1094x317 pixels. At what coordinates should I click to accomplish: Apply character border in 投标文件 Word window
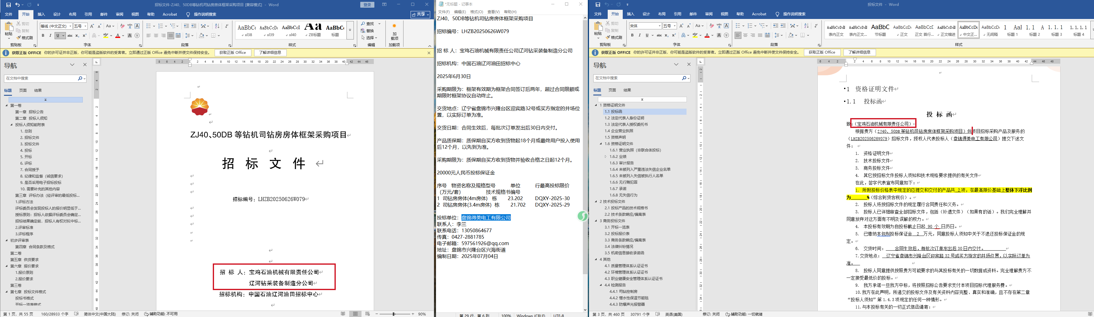click(727, 26)
